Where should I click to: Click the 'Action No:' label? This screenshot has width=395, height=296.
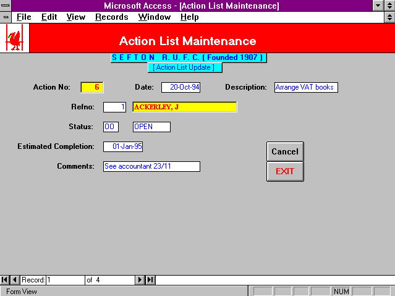[x=52, y=87]
